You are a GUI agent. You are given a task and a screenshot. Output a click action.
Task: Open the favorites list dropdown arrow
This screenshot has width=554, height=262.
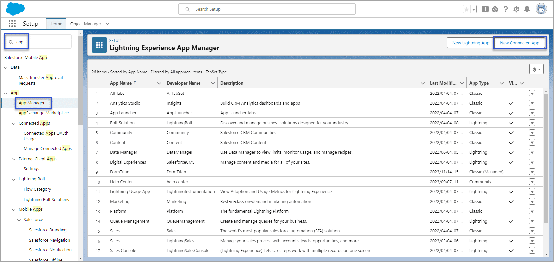[474, 9]
